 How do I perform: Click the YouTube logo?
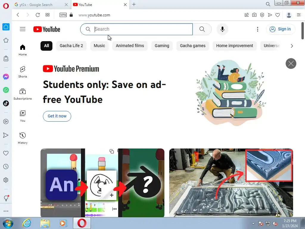(47, 29)
